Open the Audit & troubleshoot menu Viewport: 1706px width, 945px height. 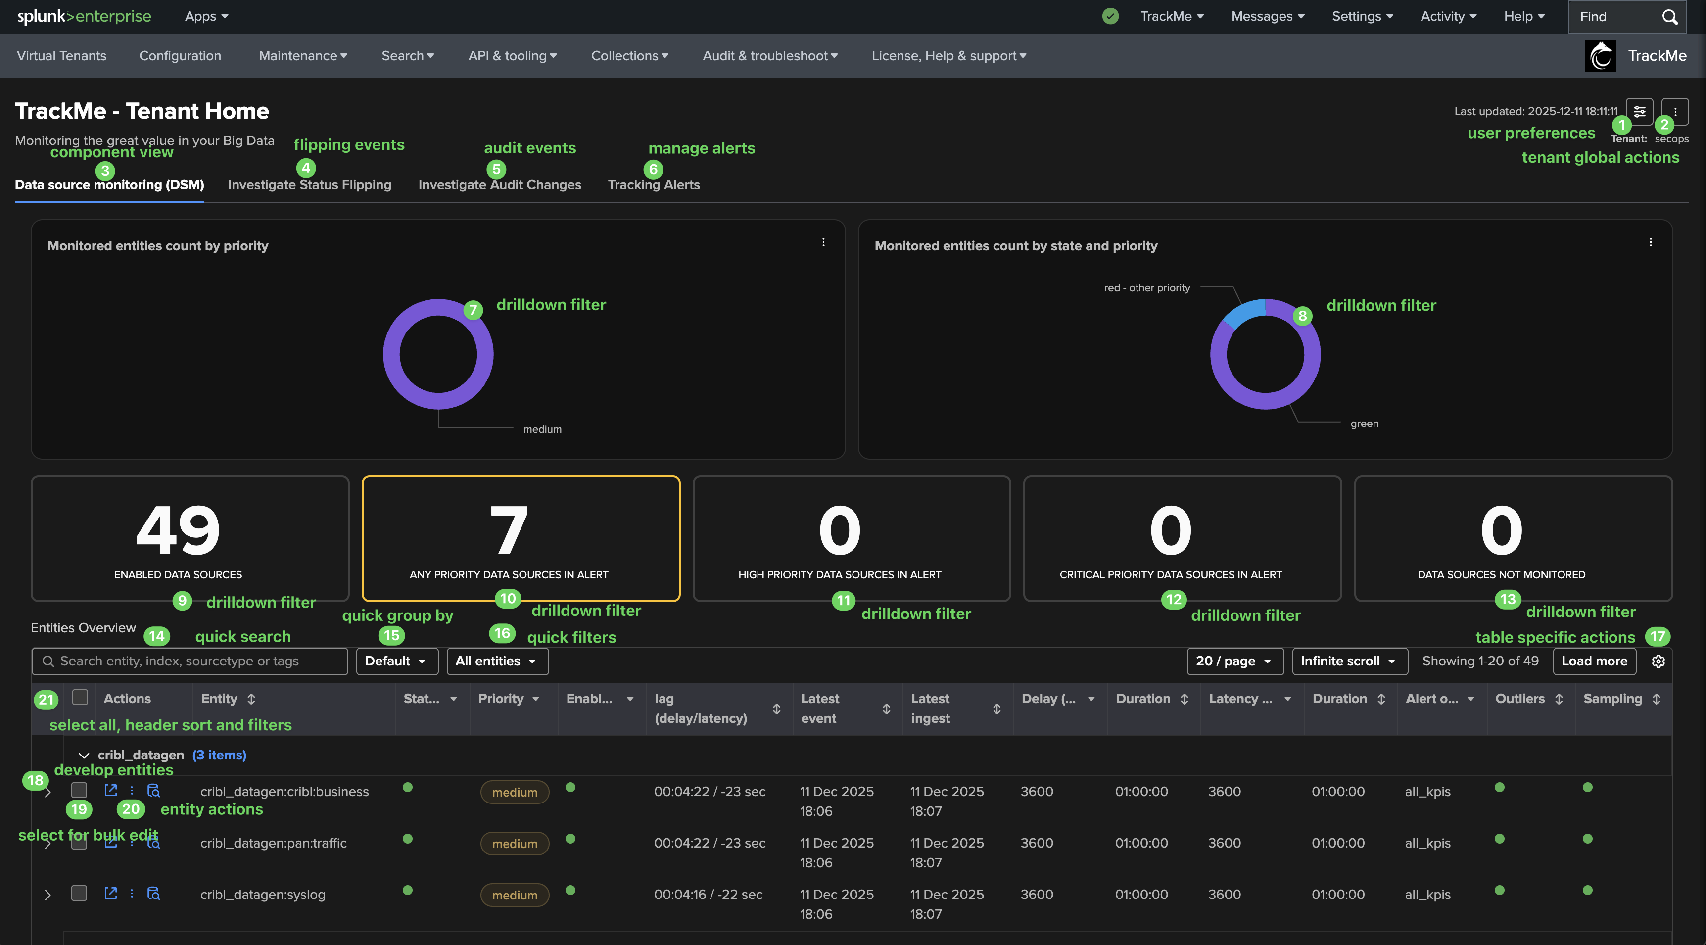pos(769,55)
